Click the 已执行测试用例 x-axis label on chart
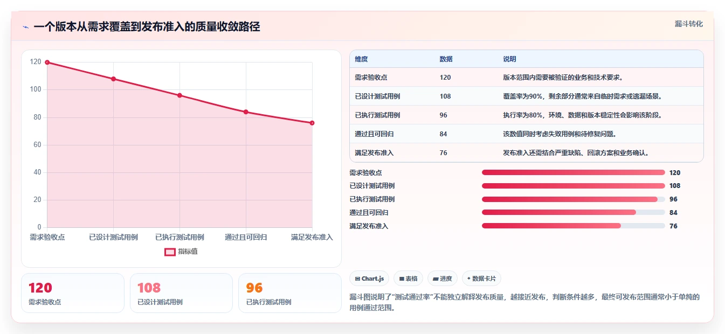 point(179,237)
